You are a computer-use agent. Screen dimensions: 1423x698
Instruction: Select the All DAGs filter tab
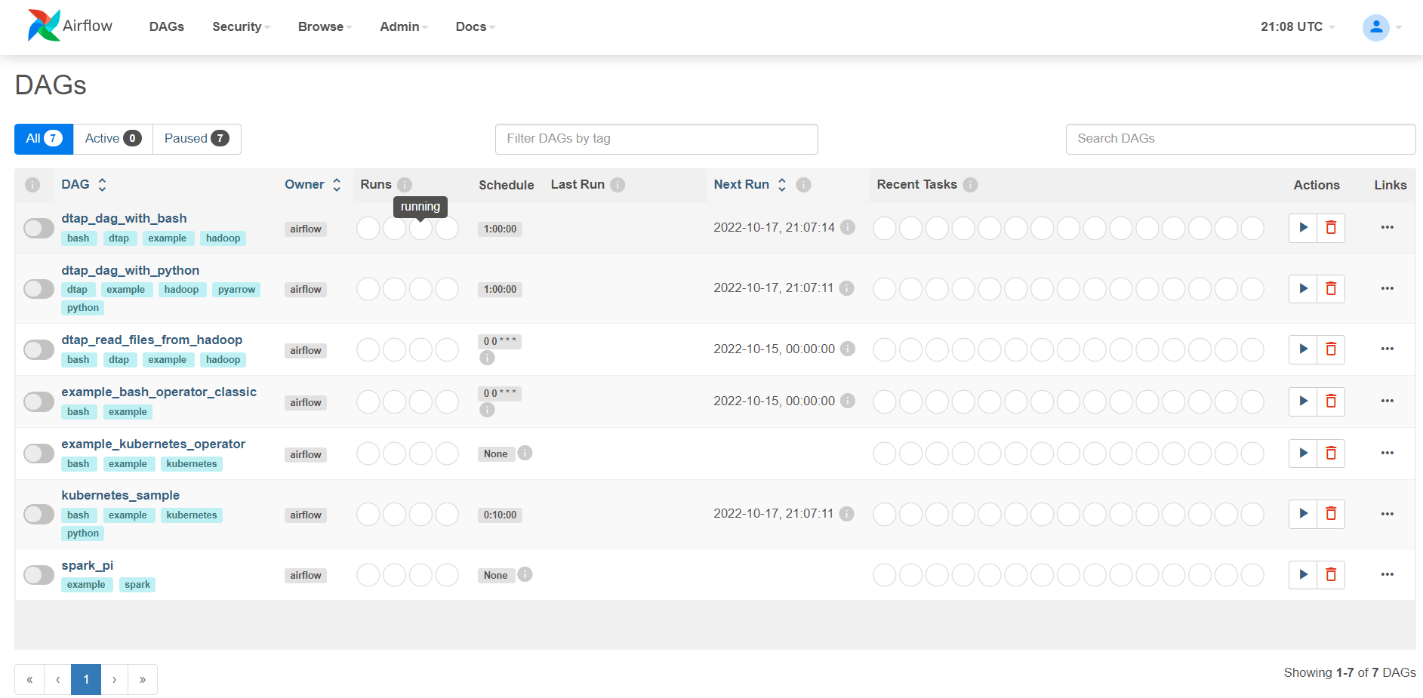[x=44, y=139]
